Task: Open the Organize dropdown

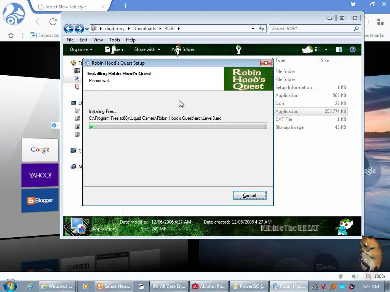Action: click(81, 49)
